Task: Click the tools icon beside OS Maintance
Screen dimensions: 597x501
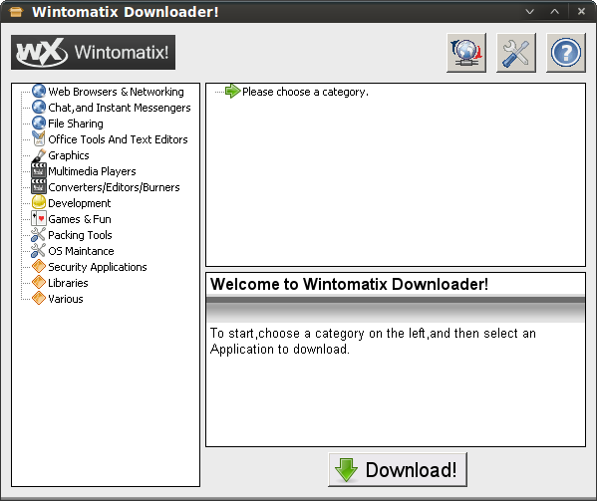Action: (x=39, y=251)
